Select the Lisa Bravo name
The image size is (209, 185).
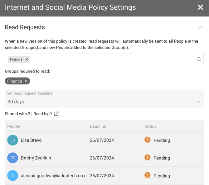click(x=31, y=140)
